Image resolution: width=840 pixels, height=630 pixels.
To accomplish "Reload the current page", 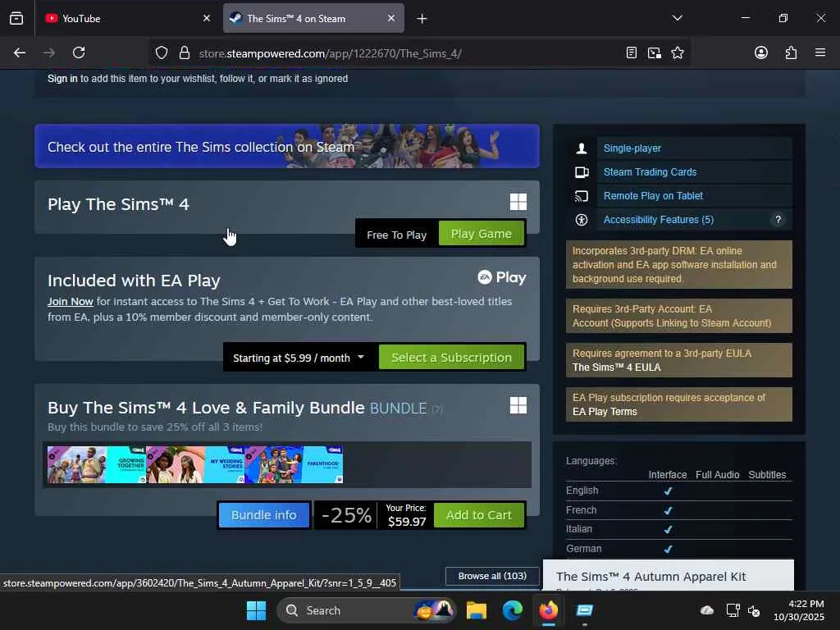I will click(x=79, y=52).
